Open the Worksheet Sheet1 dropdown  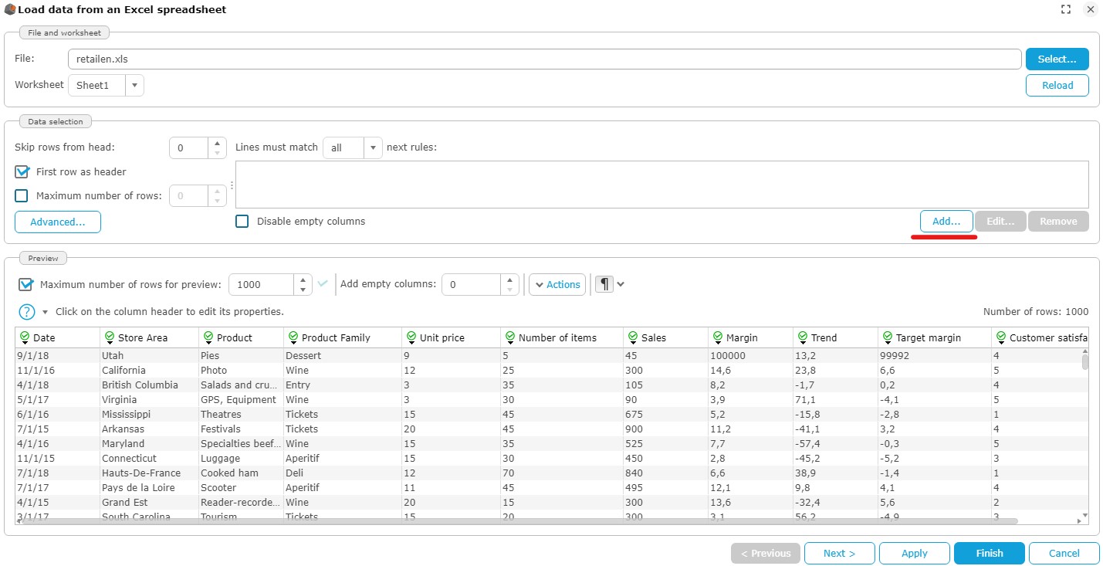coord(134,86)
